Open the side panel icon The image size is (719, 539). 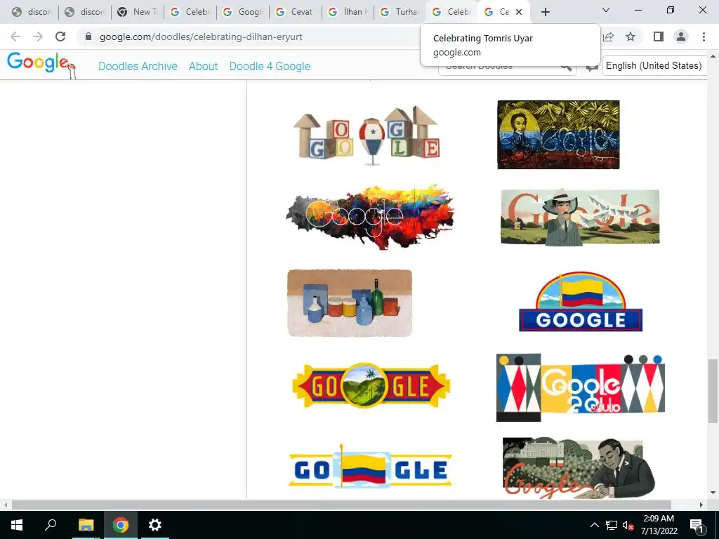click(659, 36)
